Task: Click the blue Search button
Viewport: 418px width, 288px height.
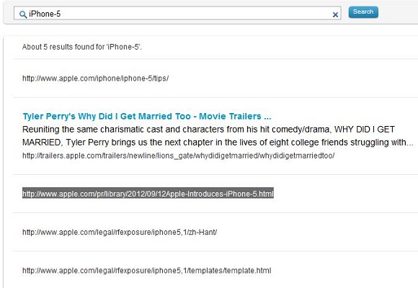Action: 363,12
